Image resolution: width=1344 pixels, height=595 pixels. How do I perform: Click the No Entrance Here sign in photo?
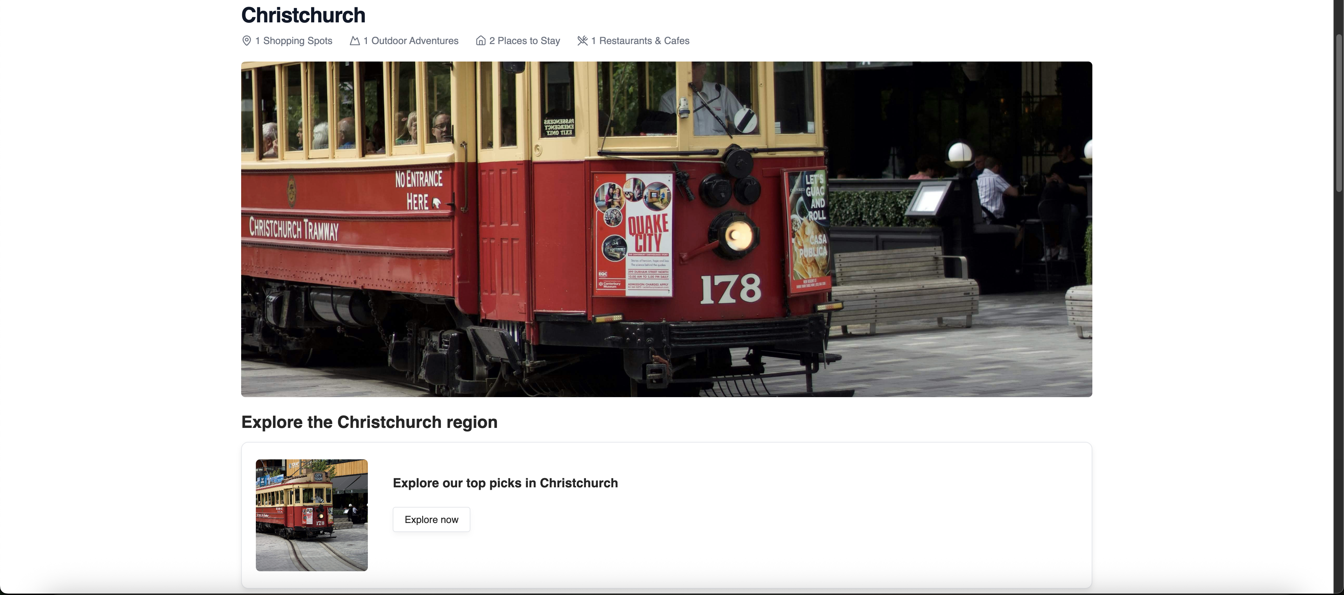pyautogui.click(x=419, y=190)
